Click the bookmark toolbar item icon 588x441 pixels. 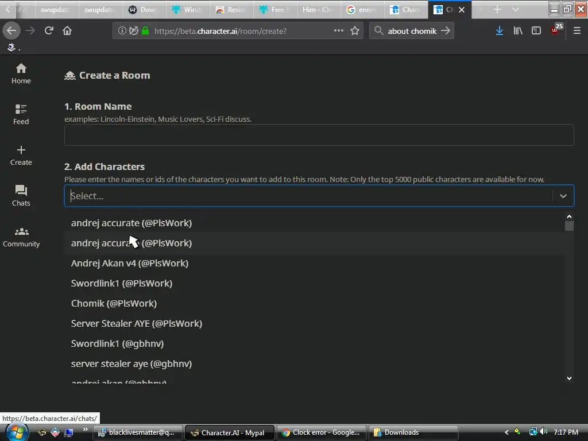(x=11, y=47)
